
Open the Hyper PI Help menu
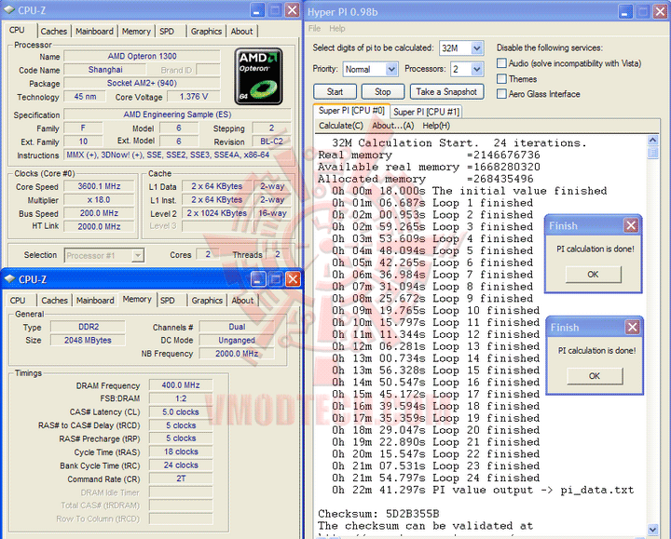[337, 29]
